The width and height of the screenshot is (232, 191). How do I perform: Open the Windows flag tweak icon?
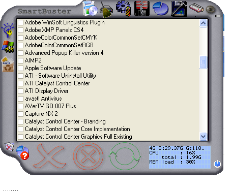pos(8,47)
